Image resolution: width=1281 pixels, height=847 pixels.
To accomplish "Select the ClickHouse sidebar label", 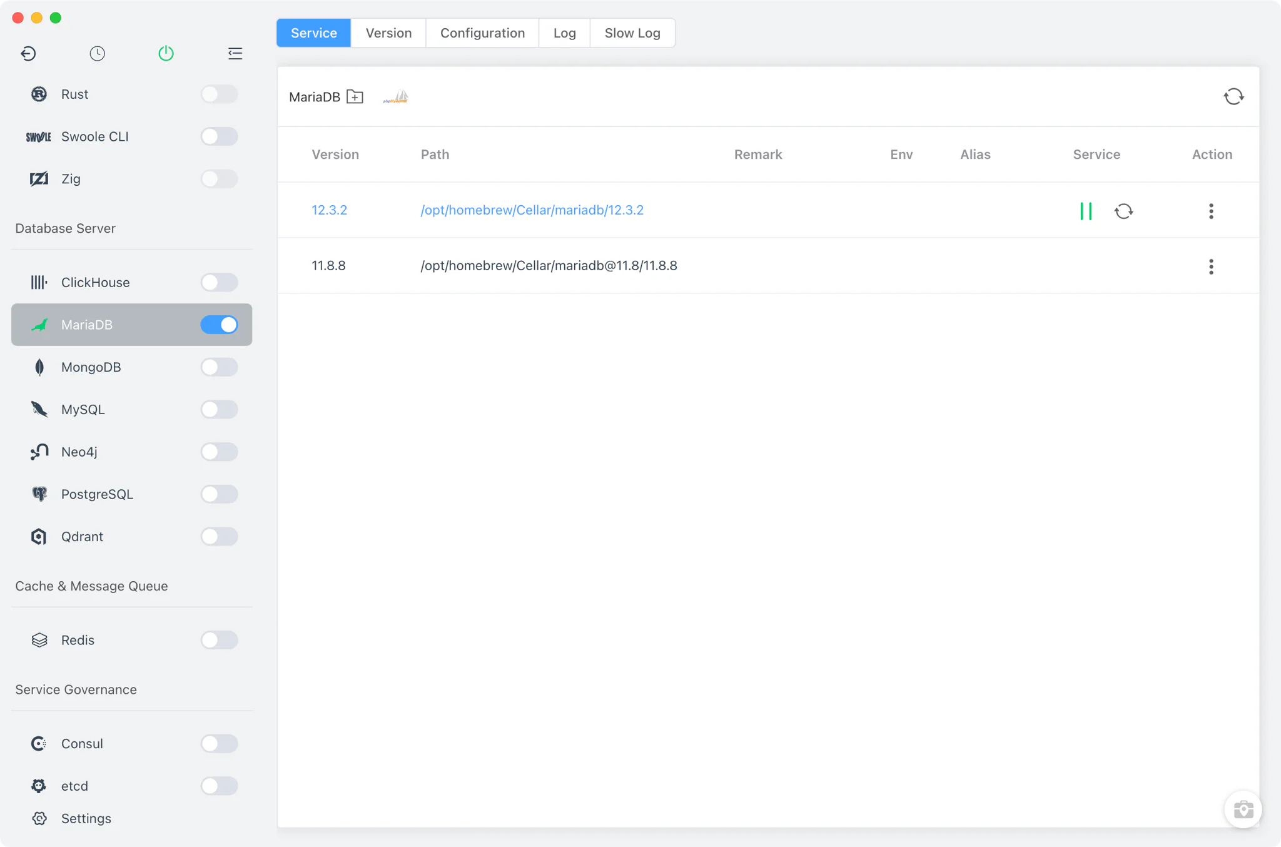I will [x=95, y=282].
